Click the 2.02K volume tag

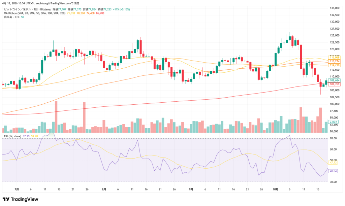(333, 122)
